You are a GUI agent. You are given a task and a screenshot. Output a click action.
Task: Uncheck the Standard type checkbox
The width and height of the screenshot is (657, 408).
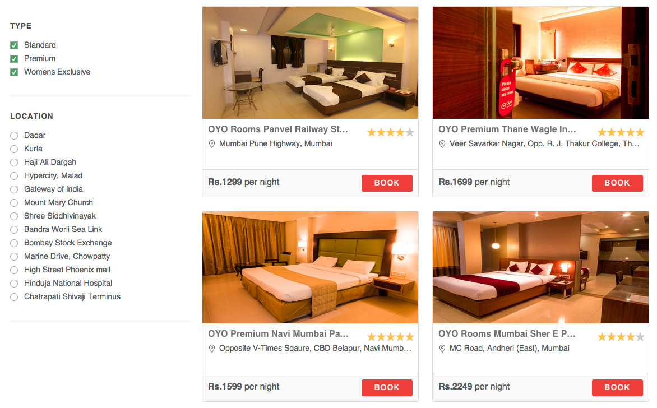coord(14,45)
